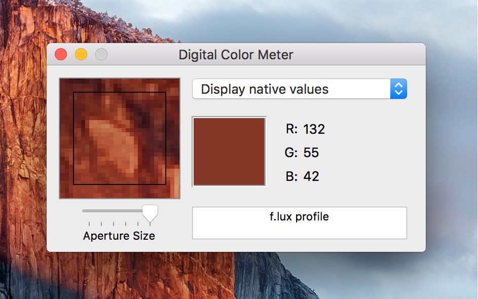Close the Digital Color Meter window
The height and width of the screenshot is (299, 478).
(61, 54)
